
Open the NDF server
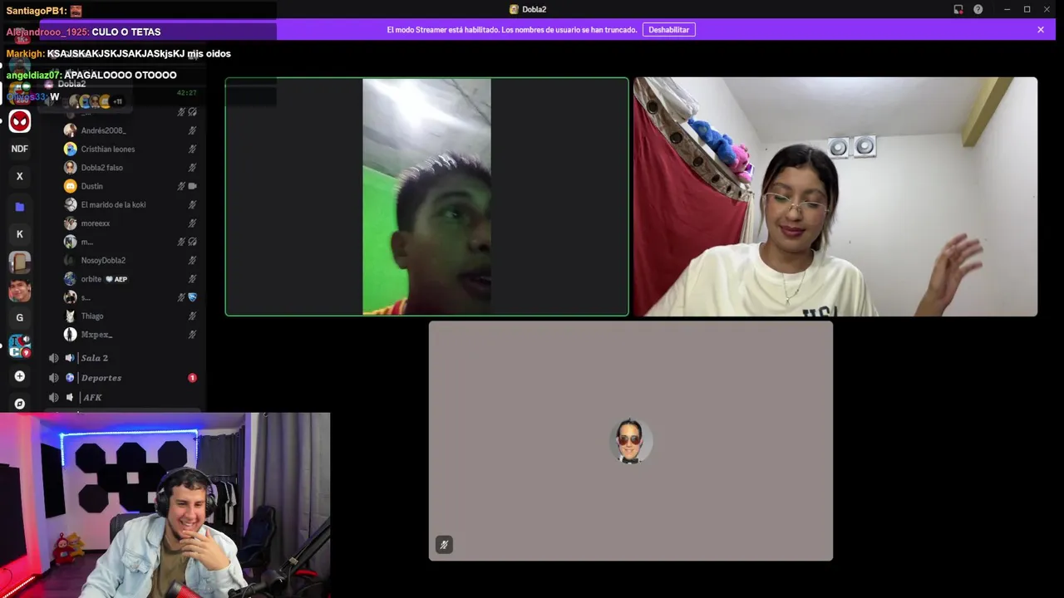click(x=20, y=149)
